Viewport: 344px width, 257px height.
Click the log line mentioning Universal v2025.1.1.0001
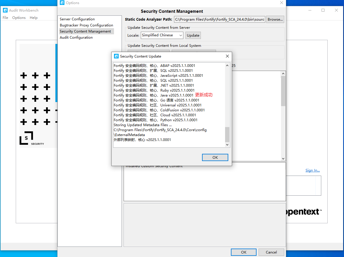coord(157,105)
